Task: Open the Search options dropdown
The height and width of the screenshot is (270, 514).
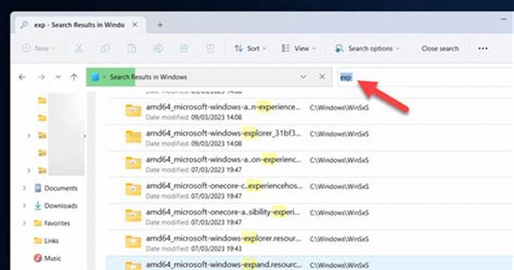Action: point(367,49)
